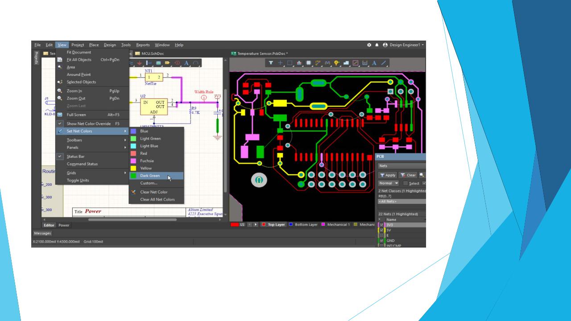Switch to the Bottom Layer tab
571x321 pixels.
pos(303,225)
